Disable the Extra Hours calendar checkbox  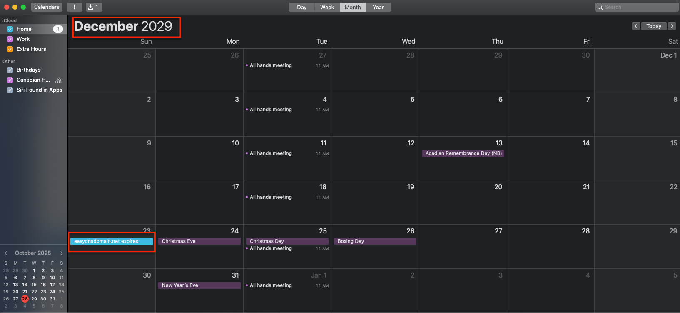coord(10,49)
